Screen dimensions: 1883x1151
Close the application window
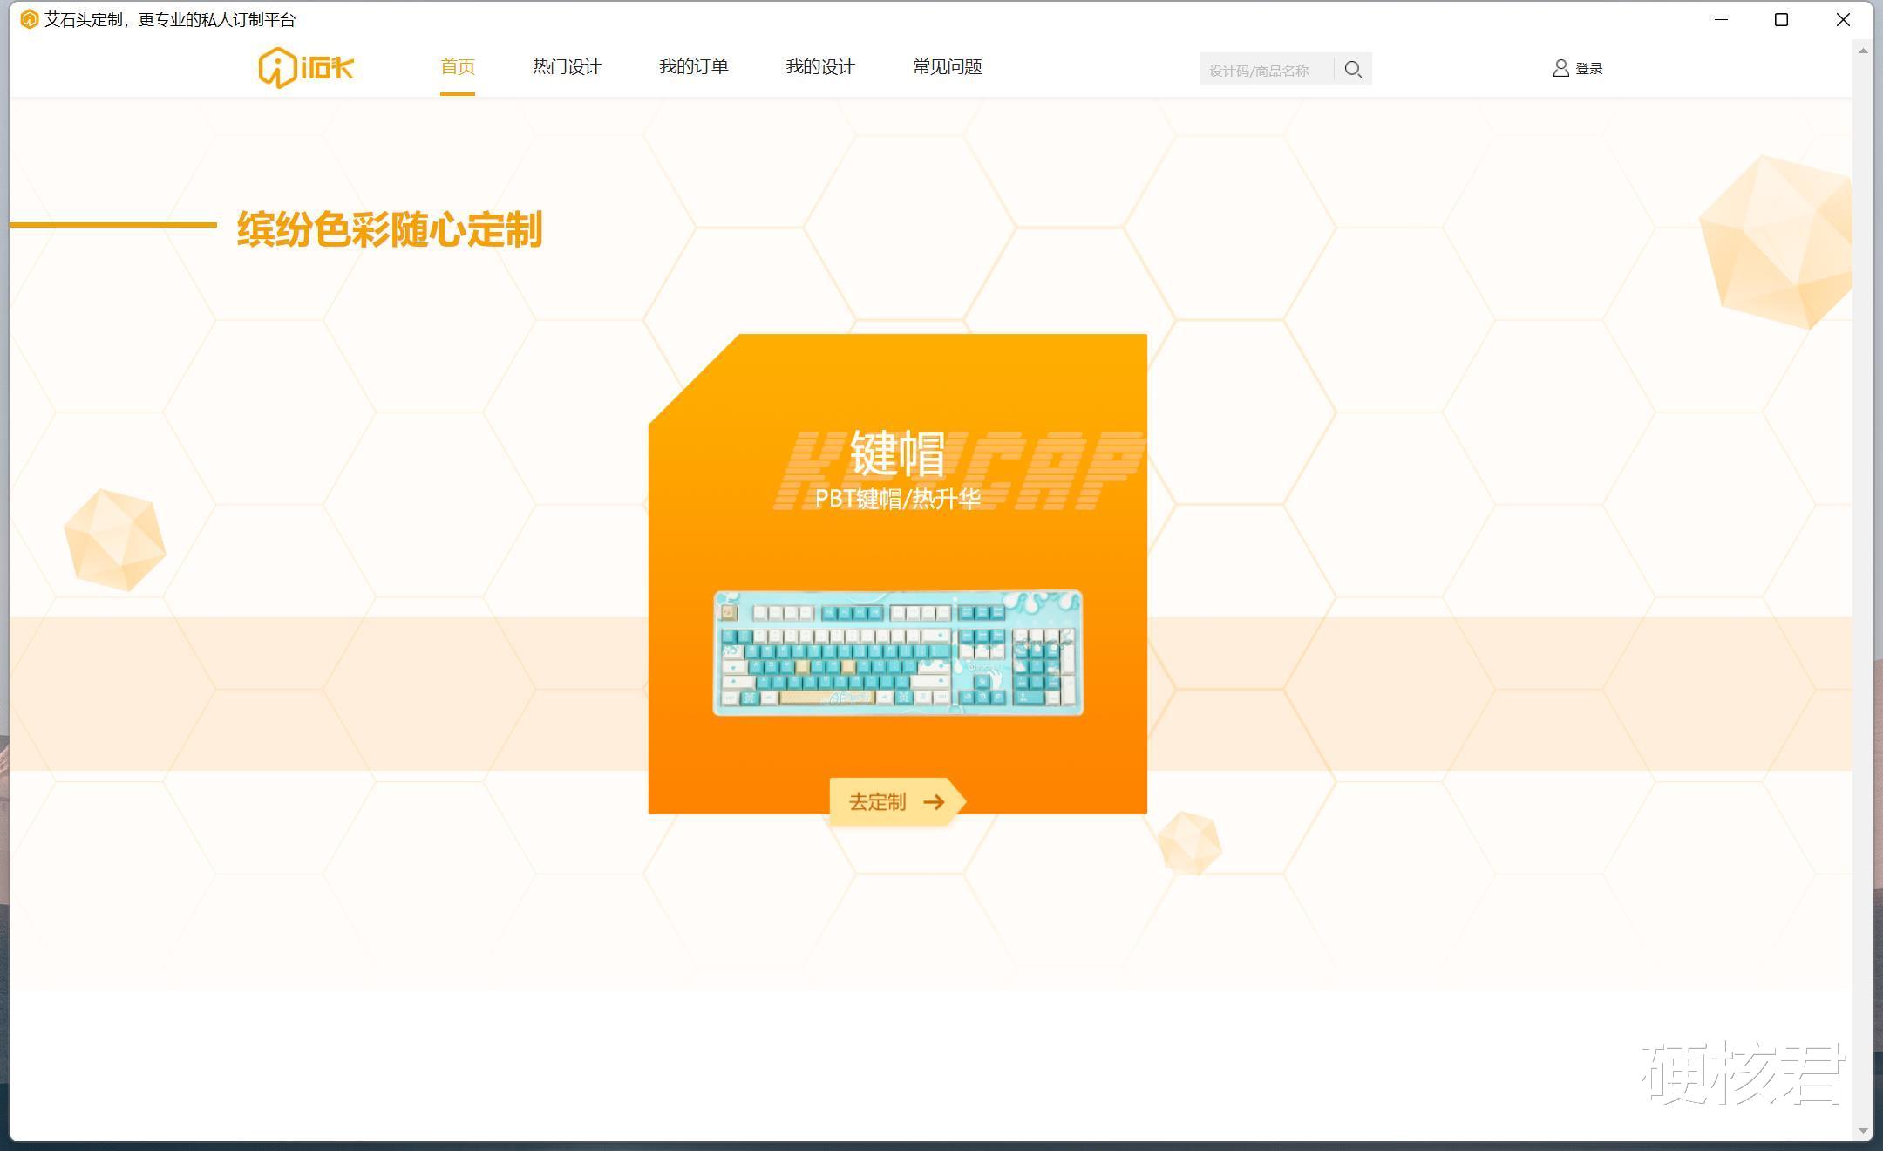coord(1842,19)
